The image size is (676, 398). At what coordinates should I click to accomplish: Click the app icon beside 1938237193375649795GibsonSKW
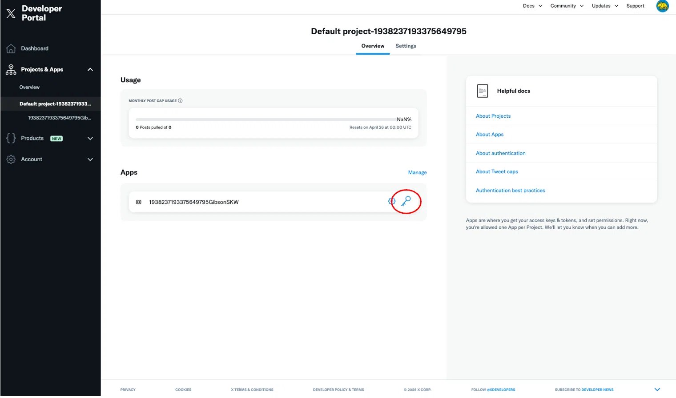point(139,202)
